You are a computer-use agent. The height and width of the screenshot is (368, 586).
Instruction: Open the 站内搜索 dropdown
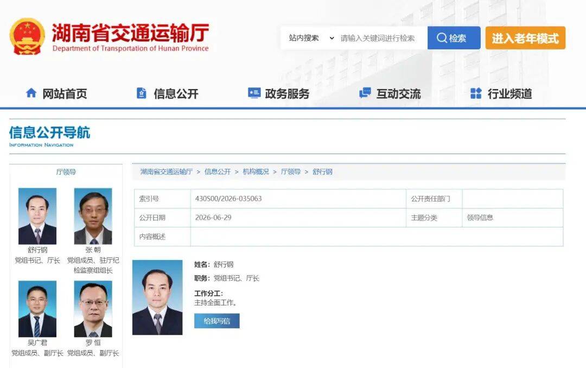[x=311, y=38]
